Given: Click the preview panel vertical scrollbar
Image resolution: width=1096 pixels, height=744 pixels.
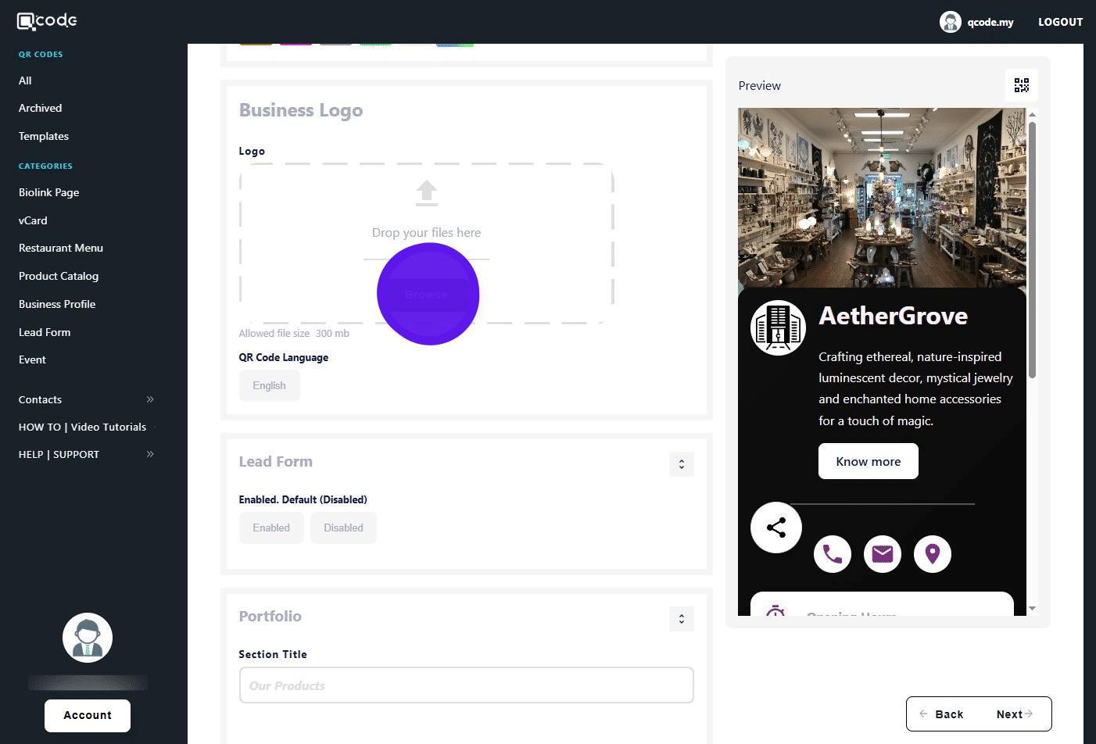Looking at the screenshot, I should [x=1032, y=250].
